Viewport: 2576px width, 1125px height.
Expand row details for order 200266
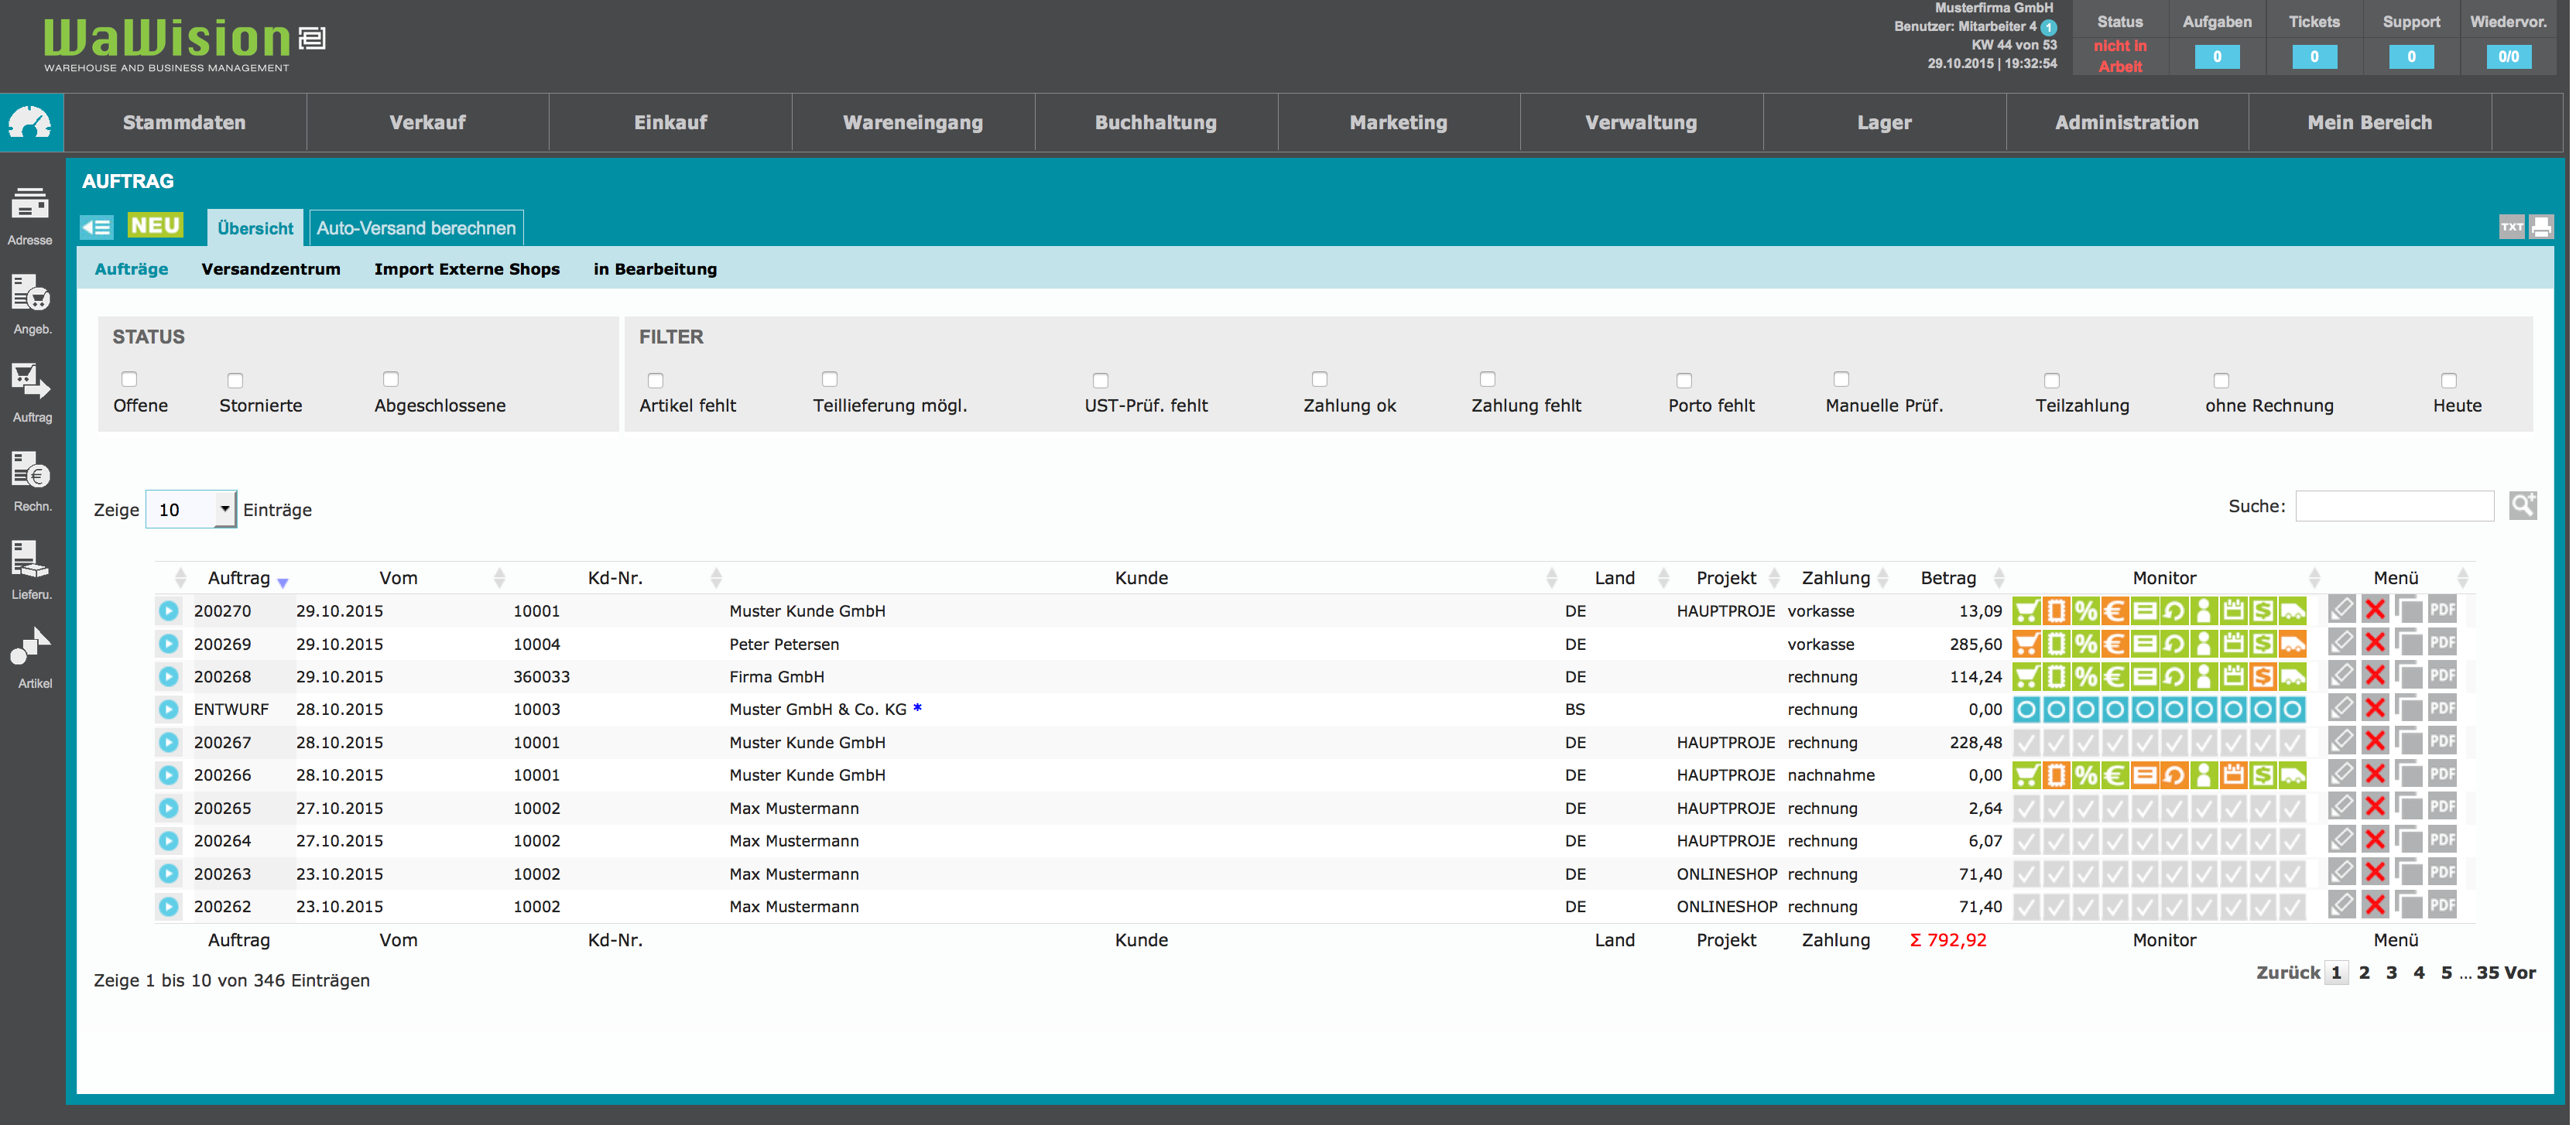[169, 775]
